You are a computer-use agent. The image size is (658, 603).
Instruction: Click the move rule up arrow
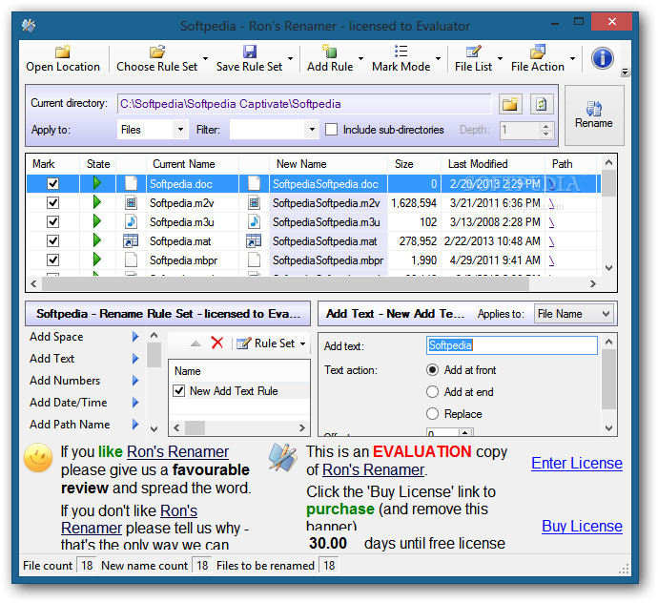point(195,343)
